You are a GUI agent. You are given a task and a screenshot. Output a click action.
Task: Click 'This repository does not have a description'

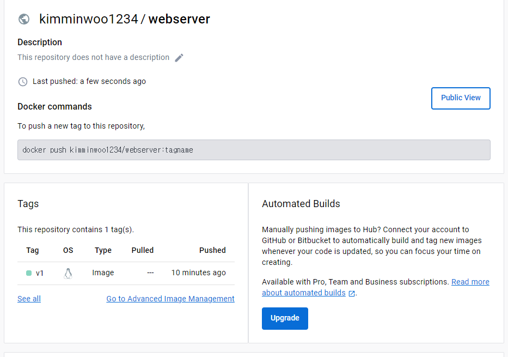[93, 57]
